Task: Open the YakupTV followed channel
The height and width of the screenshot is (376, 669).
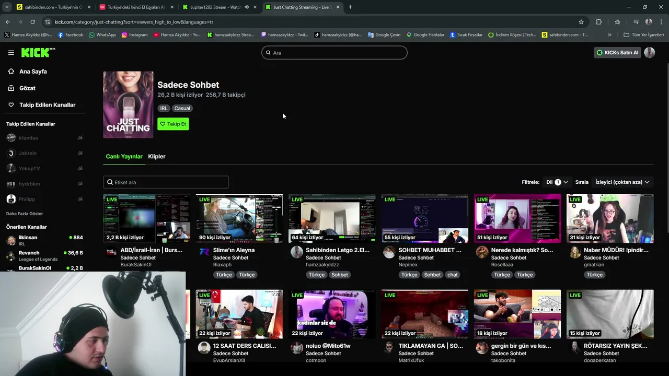Action: 29,168
